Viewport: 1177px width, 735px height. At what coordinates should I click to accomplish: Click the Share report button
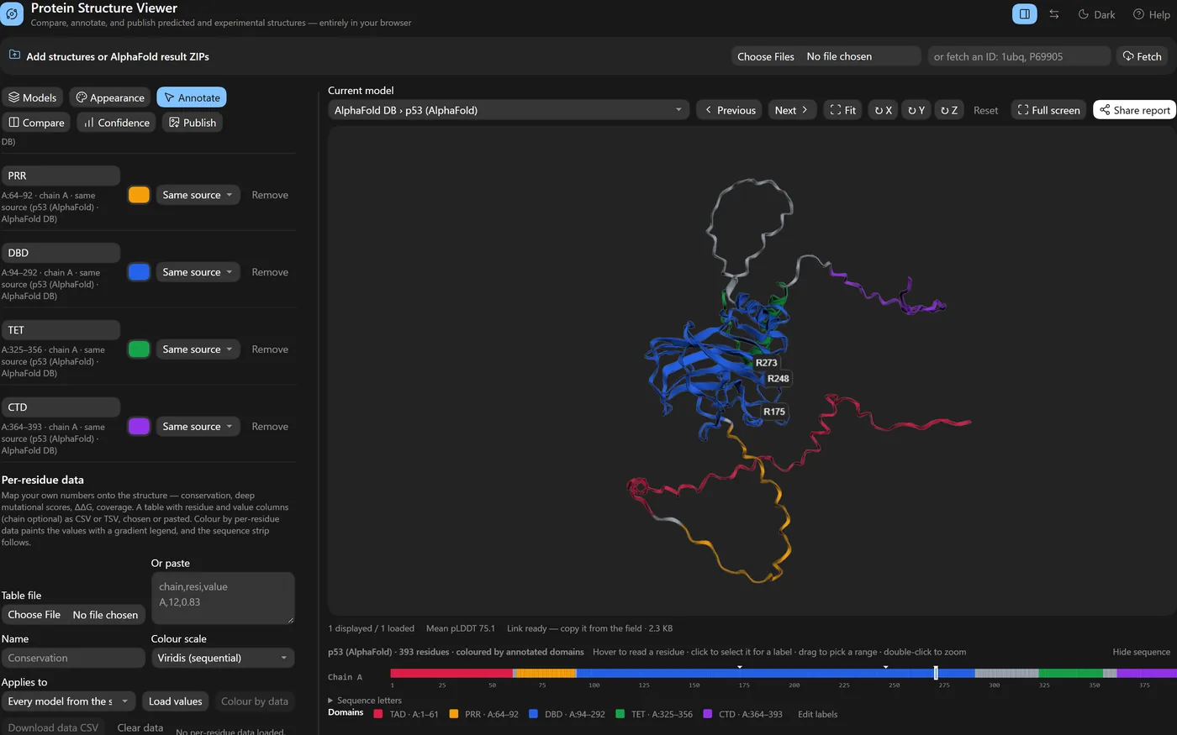pos(1134,110)
